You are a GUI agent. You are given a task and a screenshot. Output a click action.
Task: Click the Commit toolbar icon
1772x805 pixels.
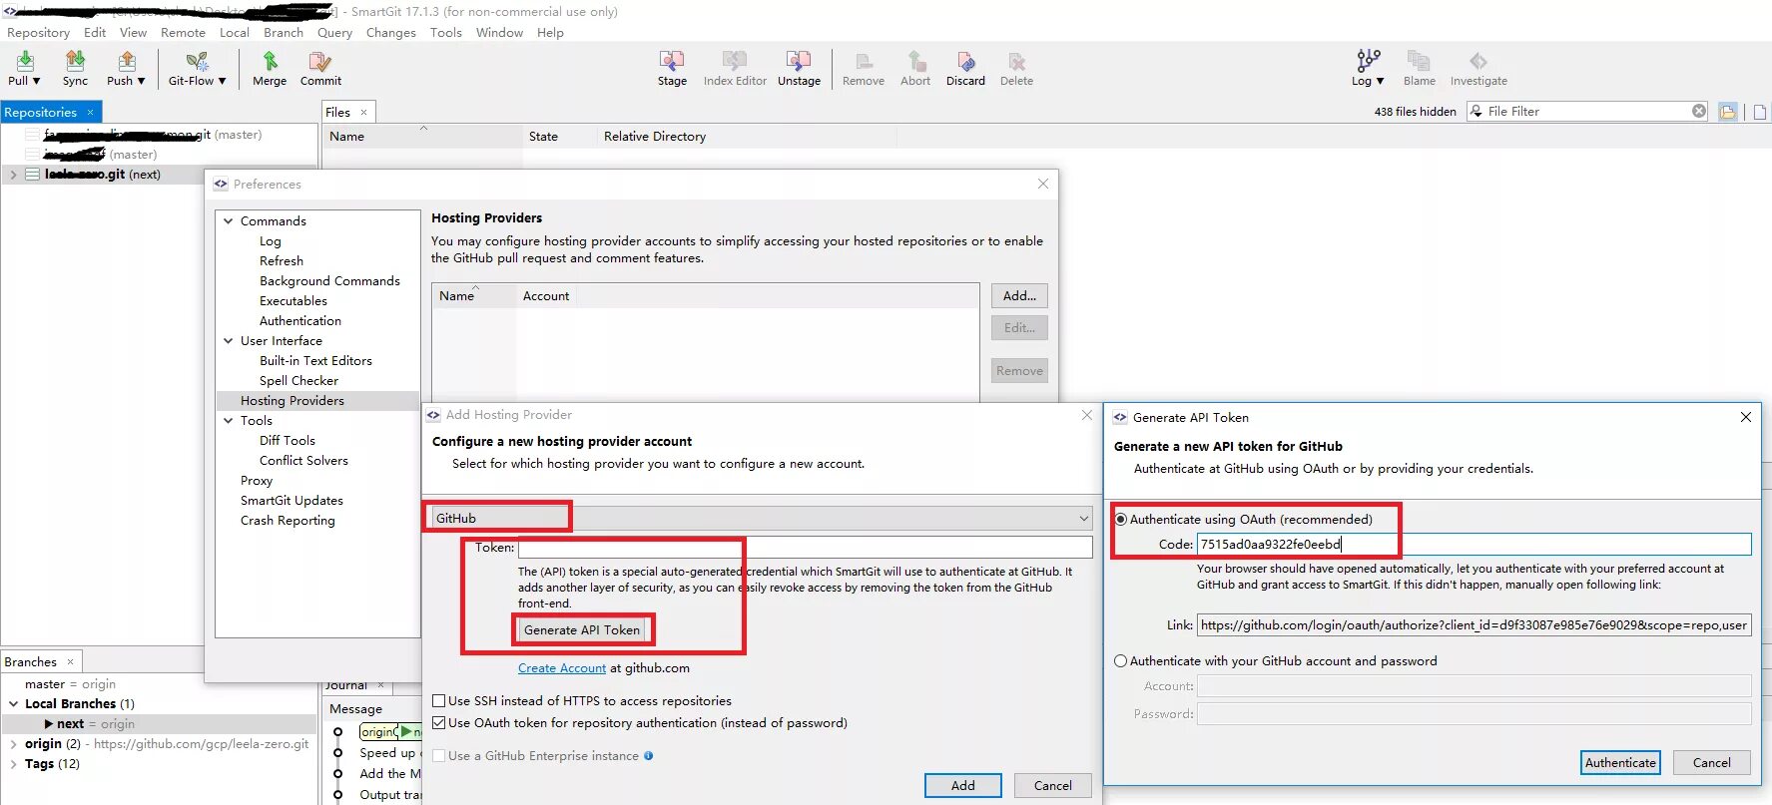click(x=320, y=62)
